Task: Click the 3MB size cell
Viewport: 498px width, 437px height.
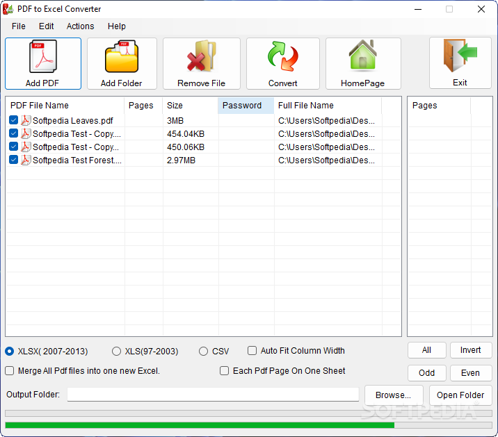Action: (x=175, y=121)
